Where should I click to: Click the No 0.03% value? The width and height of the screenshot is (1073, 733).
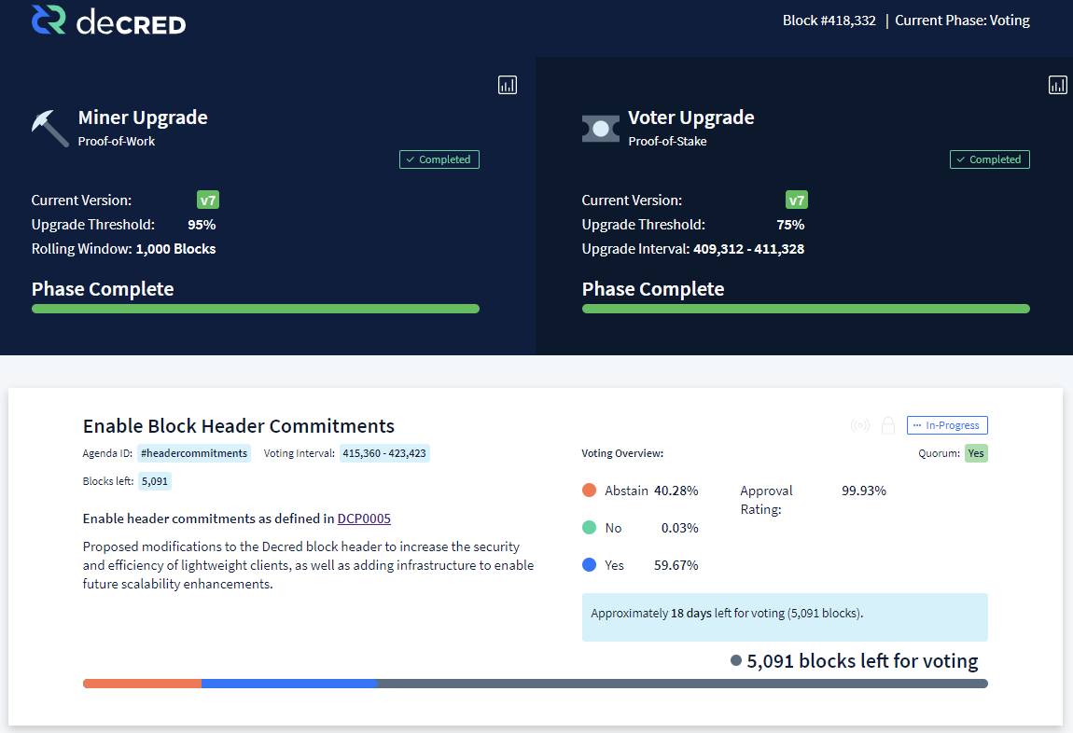[x=679, y=528]
